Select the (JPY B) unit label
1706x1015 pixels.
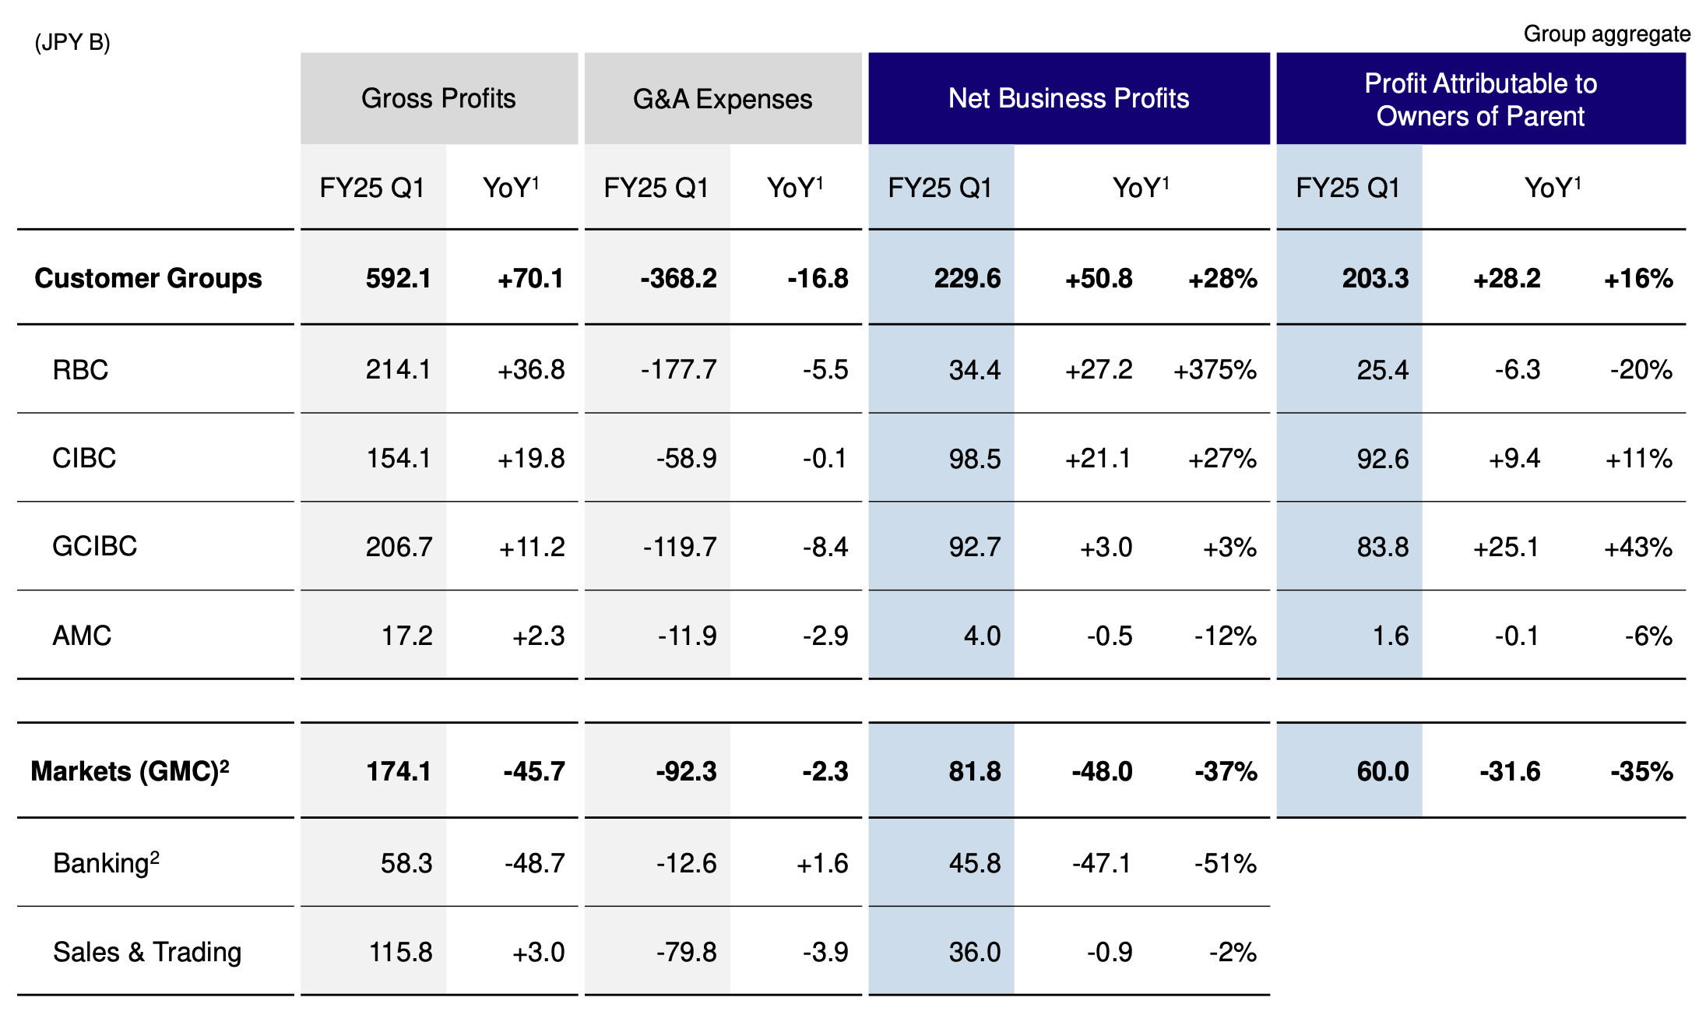click(72, 42)
